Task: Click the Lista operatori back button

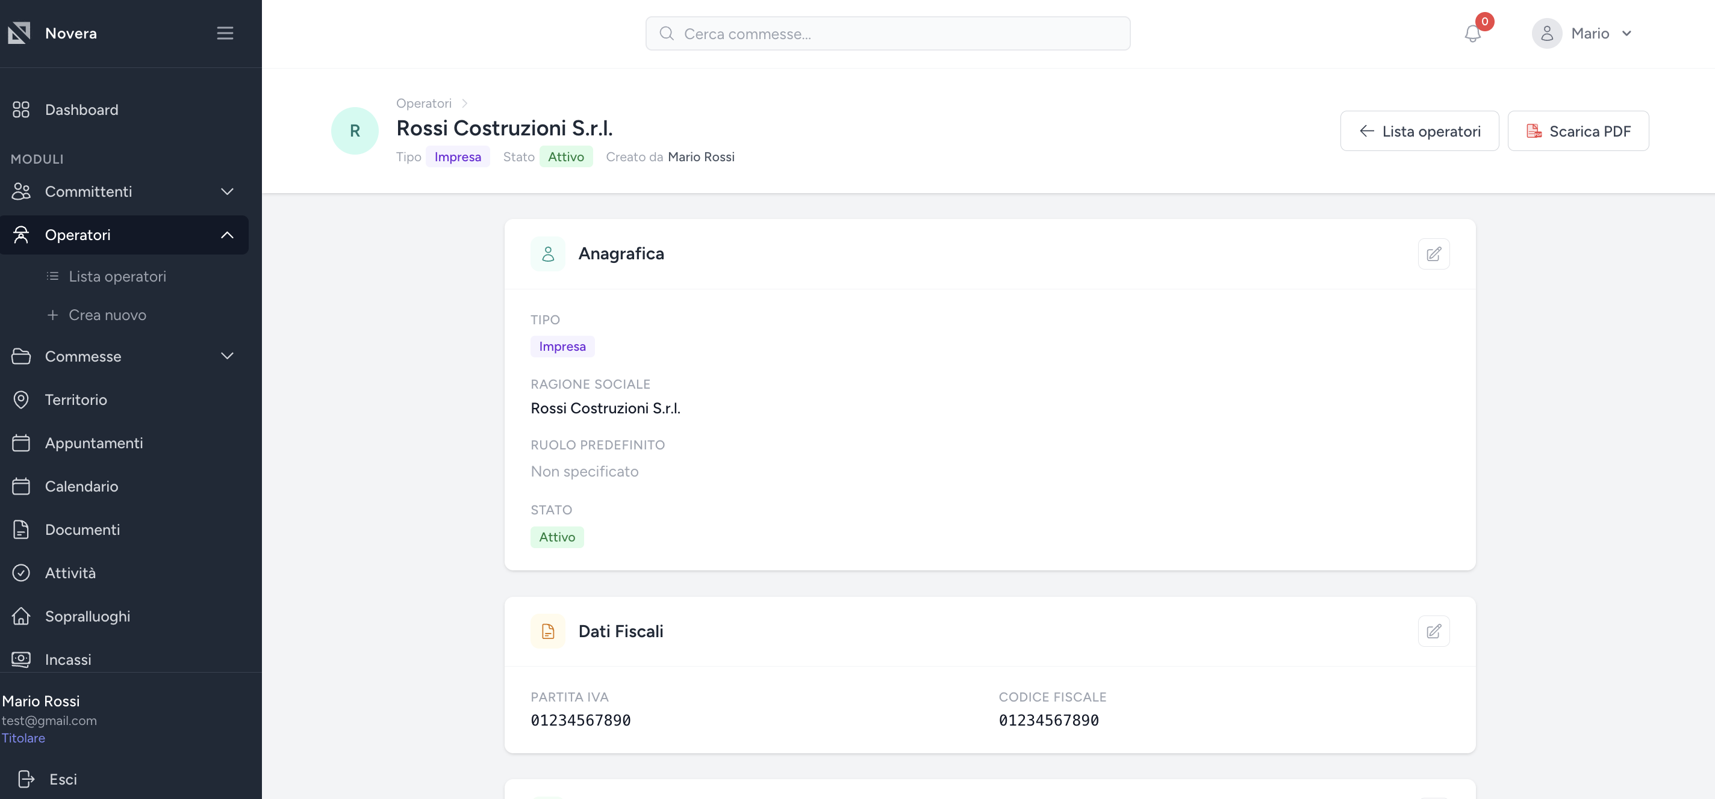Action: pos(1419,131)
